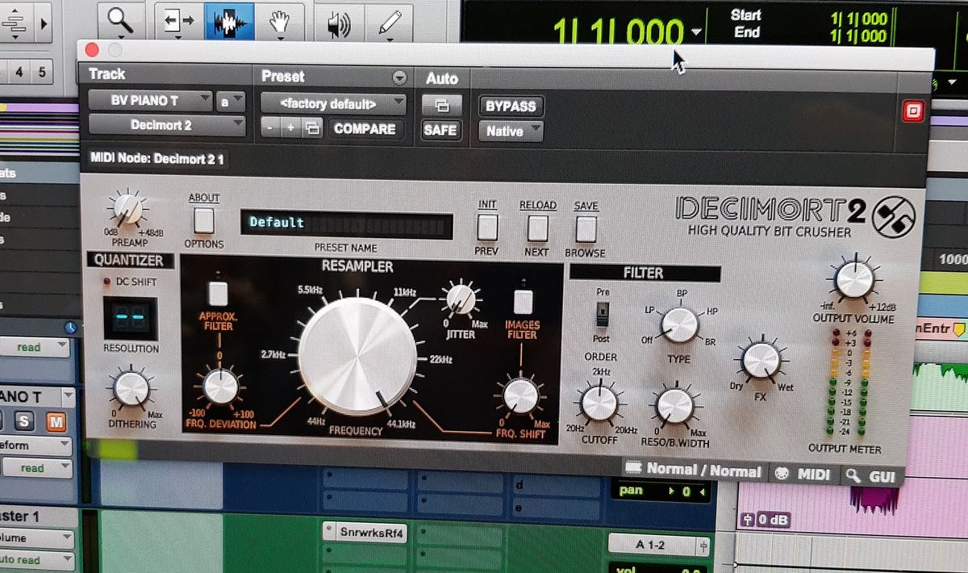The image size is (968, 573).
Task: Open the factory default preset dropdown
Action: pos(333,103)
